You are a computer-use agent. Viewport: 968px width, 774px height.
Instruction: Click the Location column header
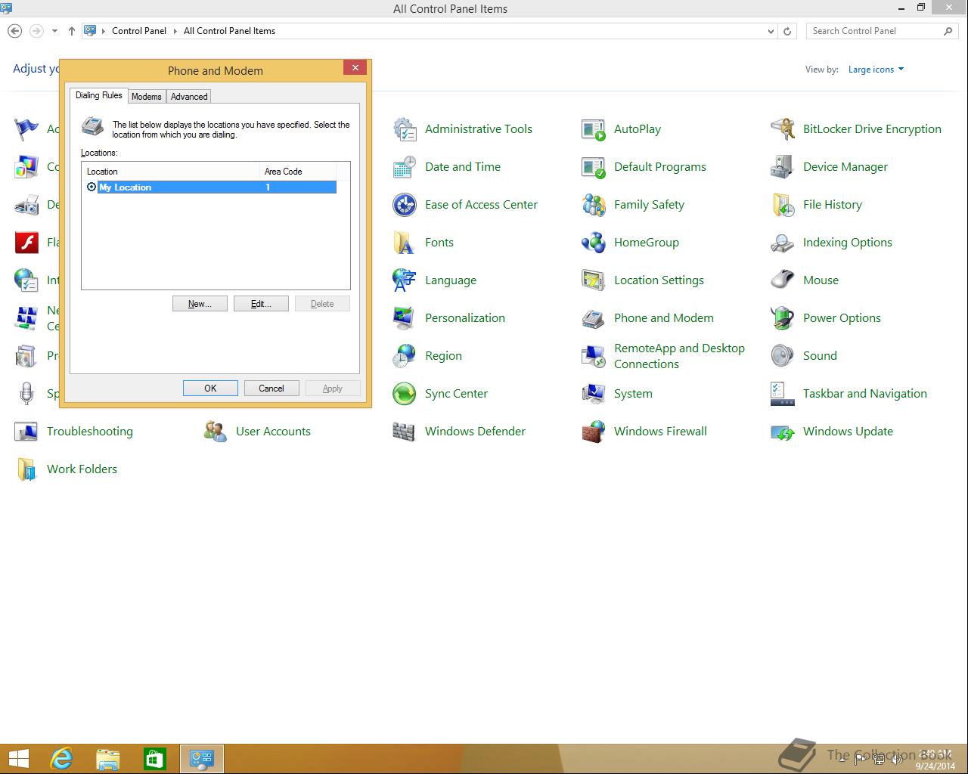coord(171,172)
